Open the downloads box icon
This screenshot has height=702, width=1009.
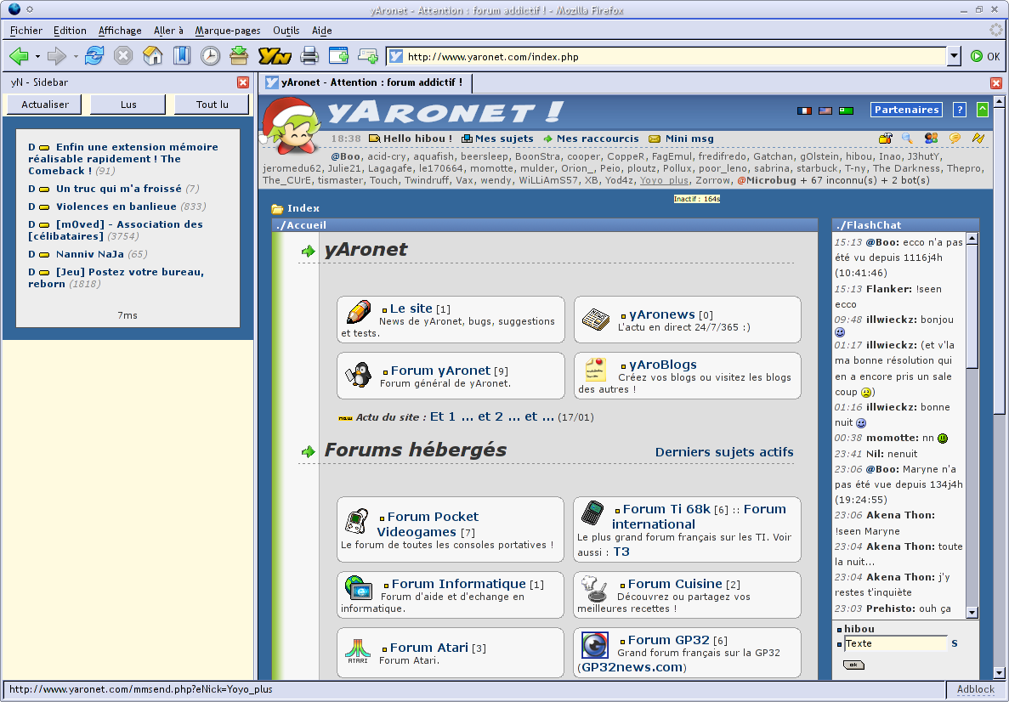[x=239, y=56]
